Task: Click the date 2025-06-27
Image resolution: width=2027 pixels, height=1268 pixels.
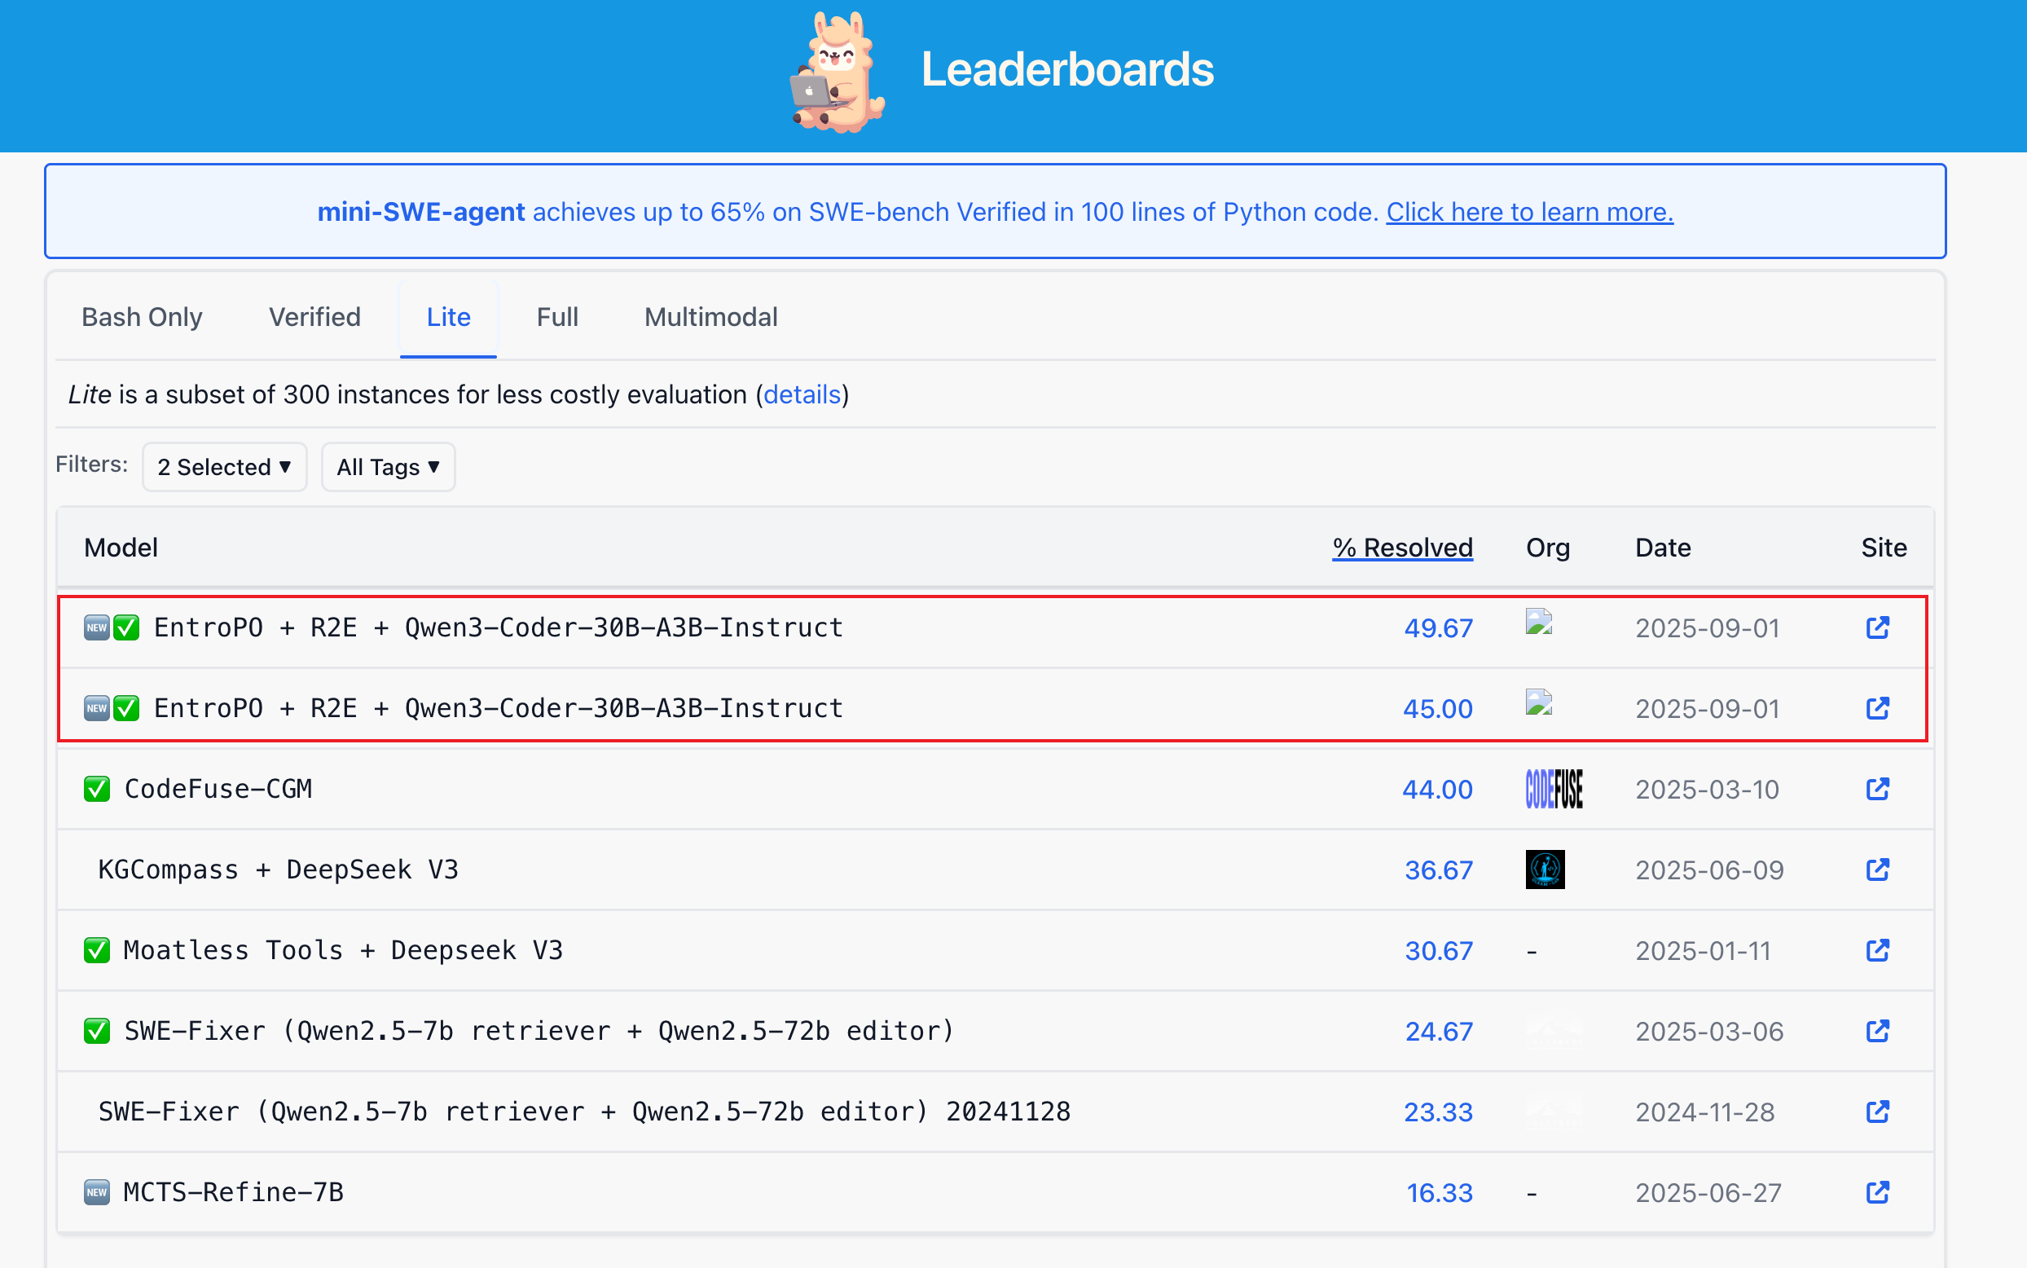Action: click(x=1708, y=1192)
